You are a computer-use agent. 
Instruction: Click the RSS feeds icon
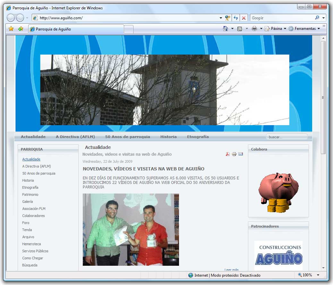click(x=240, y=29)
